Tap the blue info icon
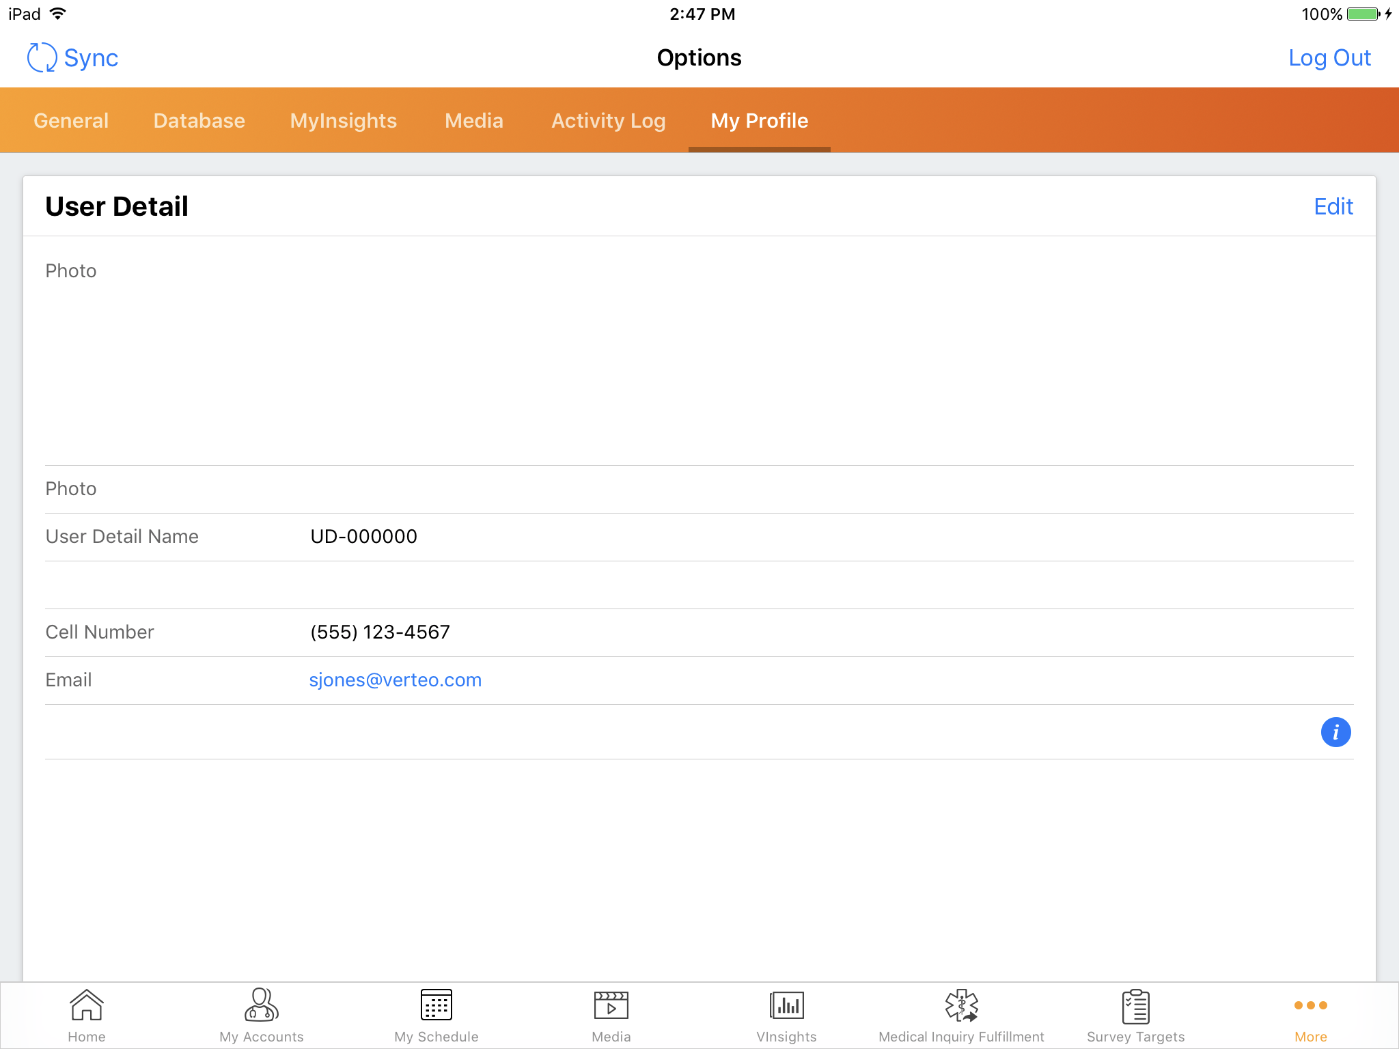Screen dimensions: 1399x1049 (x=1335, y=732)
